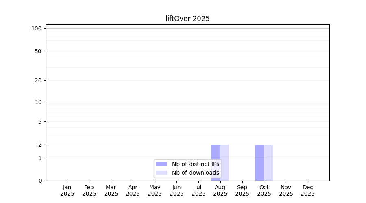Click the 5 y-axis tick label
The width and height of the screenshot is (366, 203).
(x=40, y=122)
